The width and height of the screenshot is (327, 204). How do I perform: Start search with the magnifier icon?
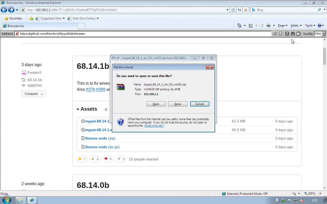(319, 10)
